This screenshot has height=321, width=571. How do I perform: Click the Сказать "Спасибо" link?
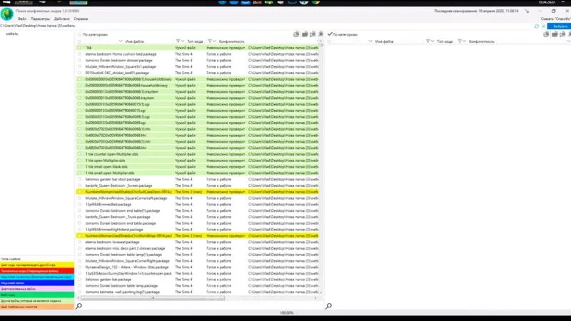(556, 19)
